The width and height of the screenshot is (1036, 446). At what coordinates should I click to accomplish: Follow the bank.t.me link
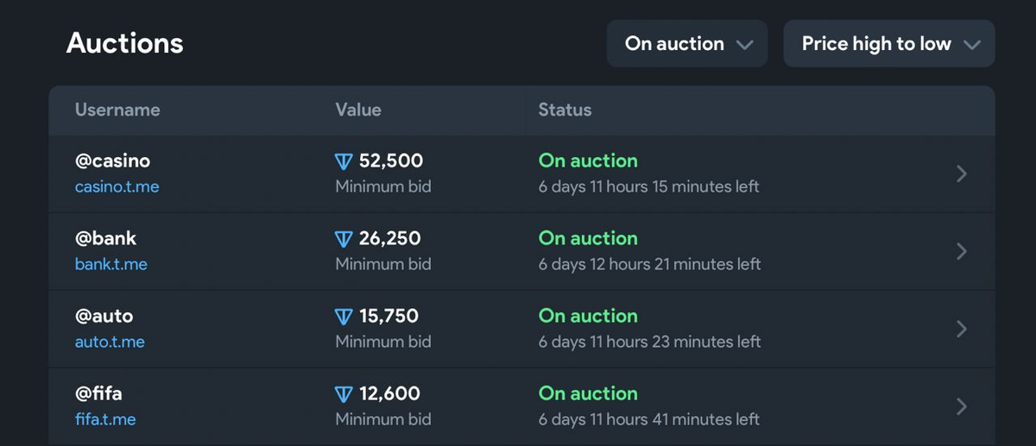pyautogui.click(x=111, y=264)
